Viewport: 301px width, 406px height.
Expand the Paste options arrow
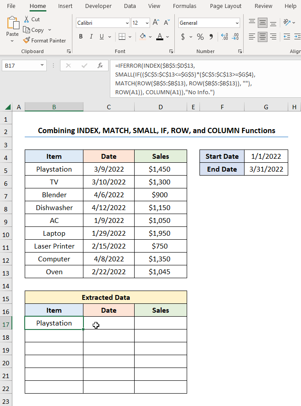coord(12,41)
